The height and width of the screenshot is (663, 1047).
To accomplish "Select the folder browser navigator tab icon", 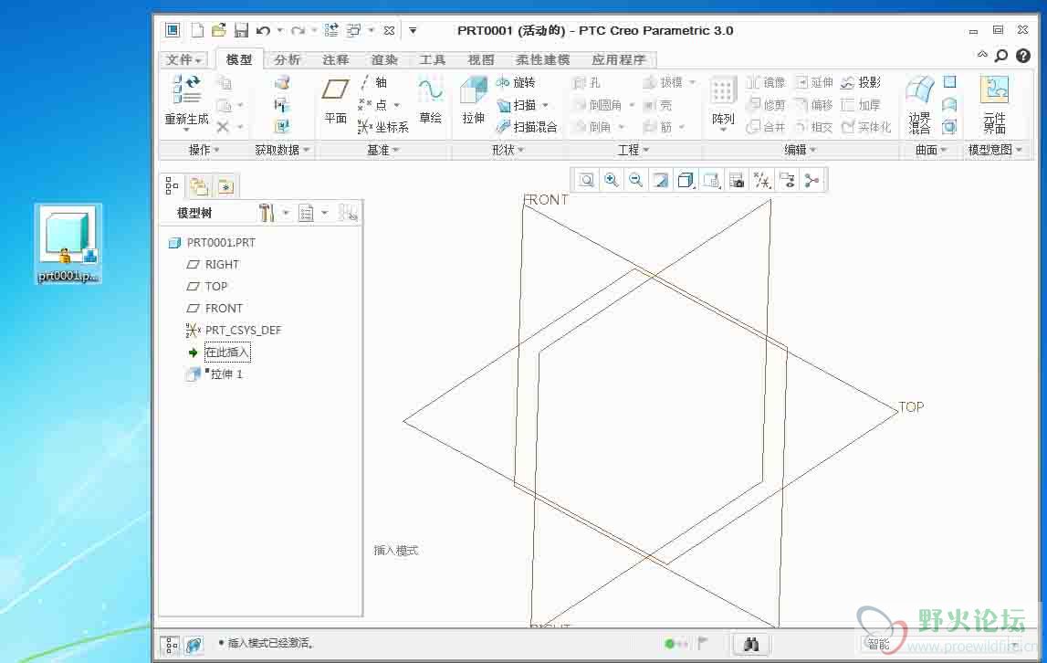I will (x=199, y=186).
